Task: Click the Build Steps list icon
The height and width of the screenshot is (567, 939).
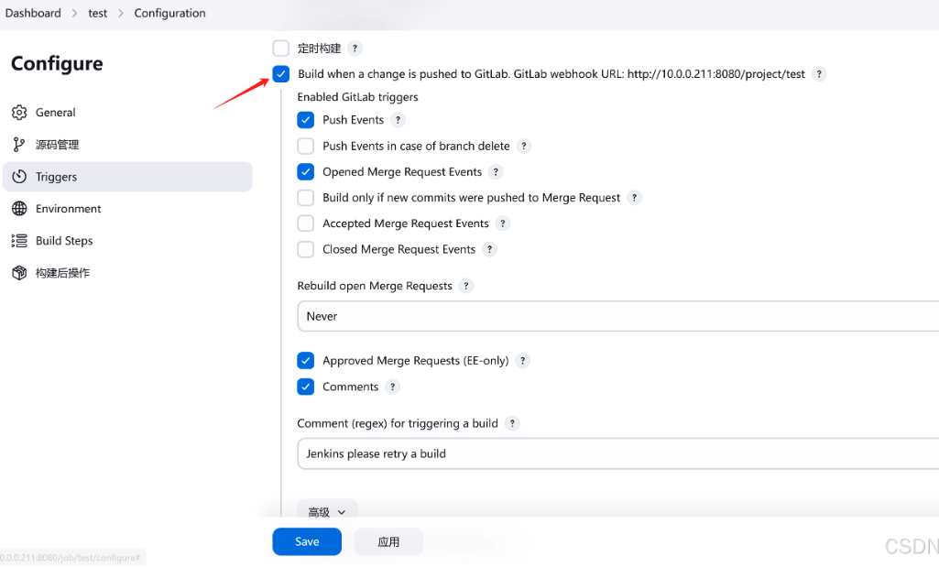Action: coord(19,241)
